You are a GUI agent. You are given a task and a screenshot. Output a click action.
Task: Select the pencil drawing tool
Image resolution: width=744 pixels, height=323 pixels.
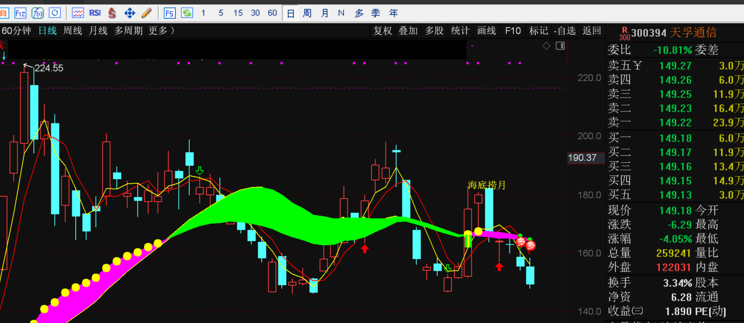[x=146, y=13]
